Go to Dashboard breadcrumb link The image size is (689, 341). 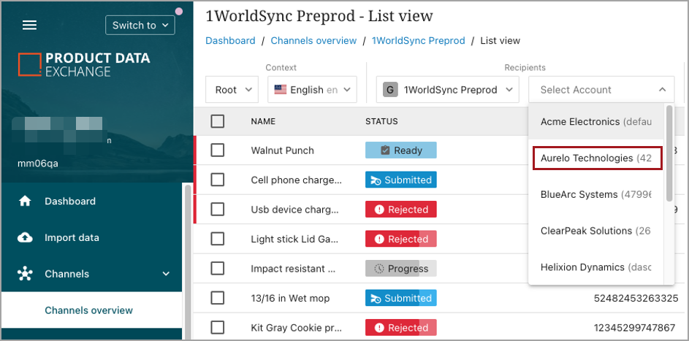tap(230, 41)
